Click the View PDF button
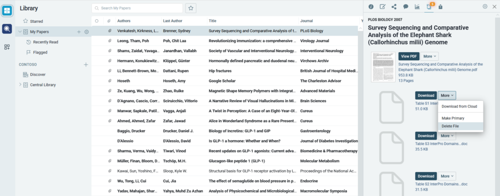 coord(408,57)
